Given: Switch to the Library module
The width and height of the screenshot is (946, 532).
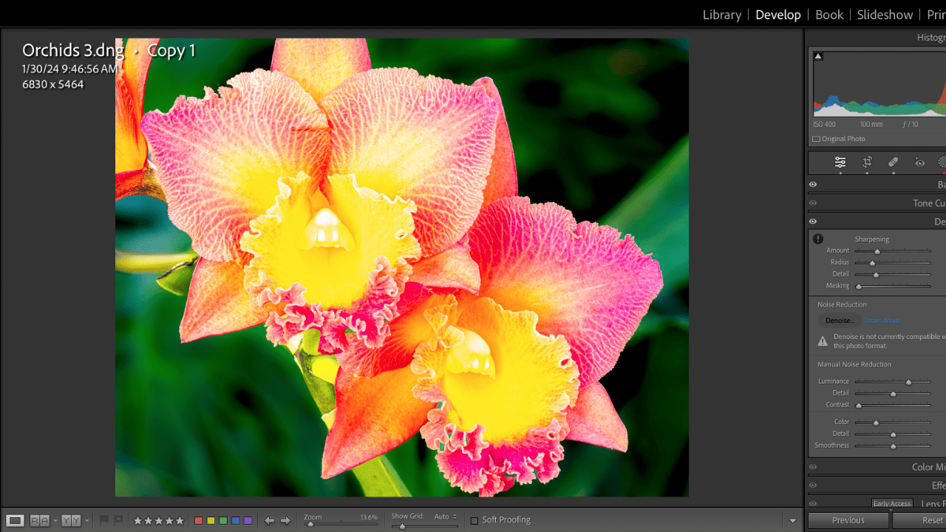Looking at the screenshot, I should [x=721, y=15].
